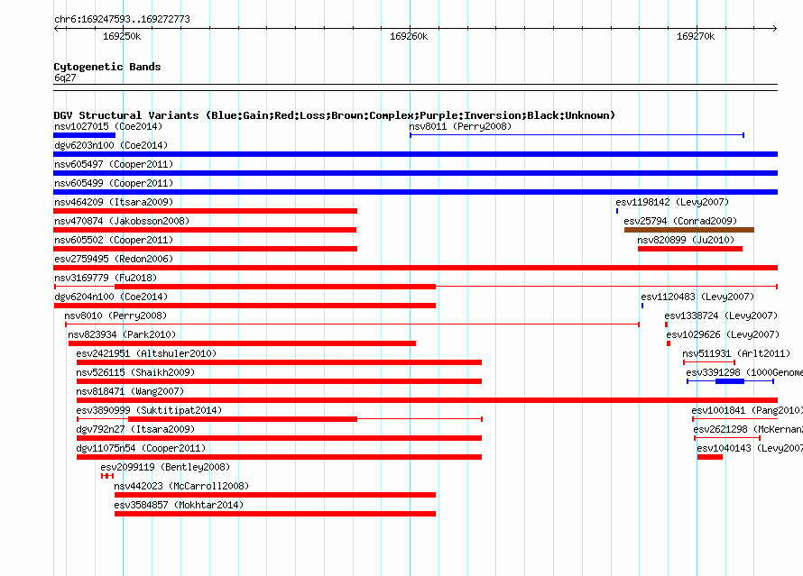Click the nsv605497 (Cooper2011) label
803x576 pixels.
[x=114, y=164]
